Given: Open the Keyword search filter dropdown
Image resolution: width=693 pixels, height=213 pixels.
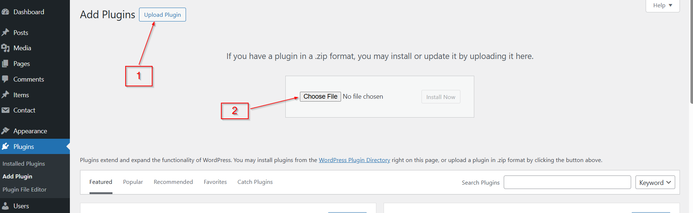Looking at the screenshot, I should click(654, 182).
